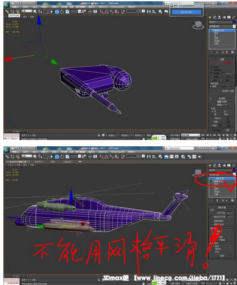This screenshot has height=285, width=237.
Task: Open 帮助(H) menu in lower screenshot
Action: click(131, 152)
